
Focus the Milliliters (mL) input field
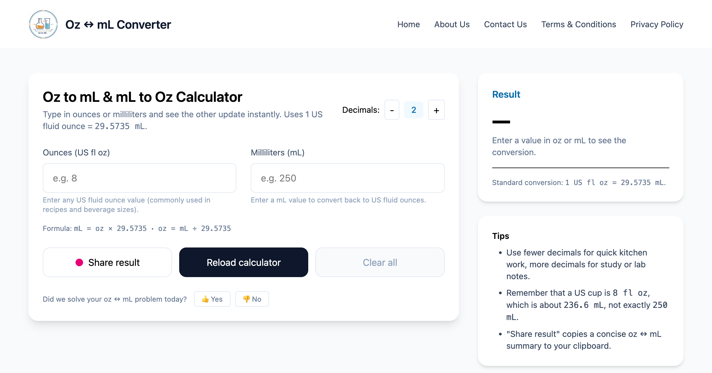point(347,178)
